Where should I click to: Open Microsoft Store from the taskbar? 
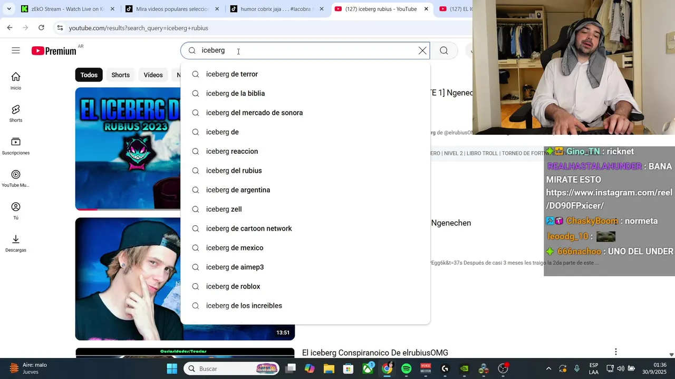(348, 368)
